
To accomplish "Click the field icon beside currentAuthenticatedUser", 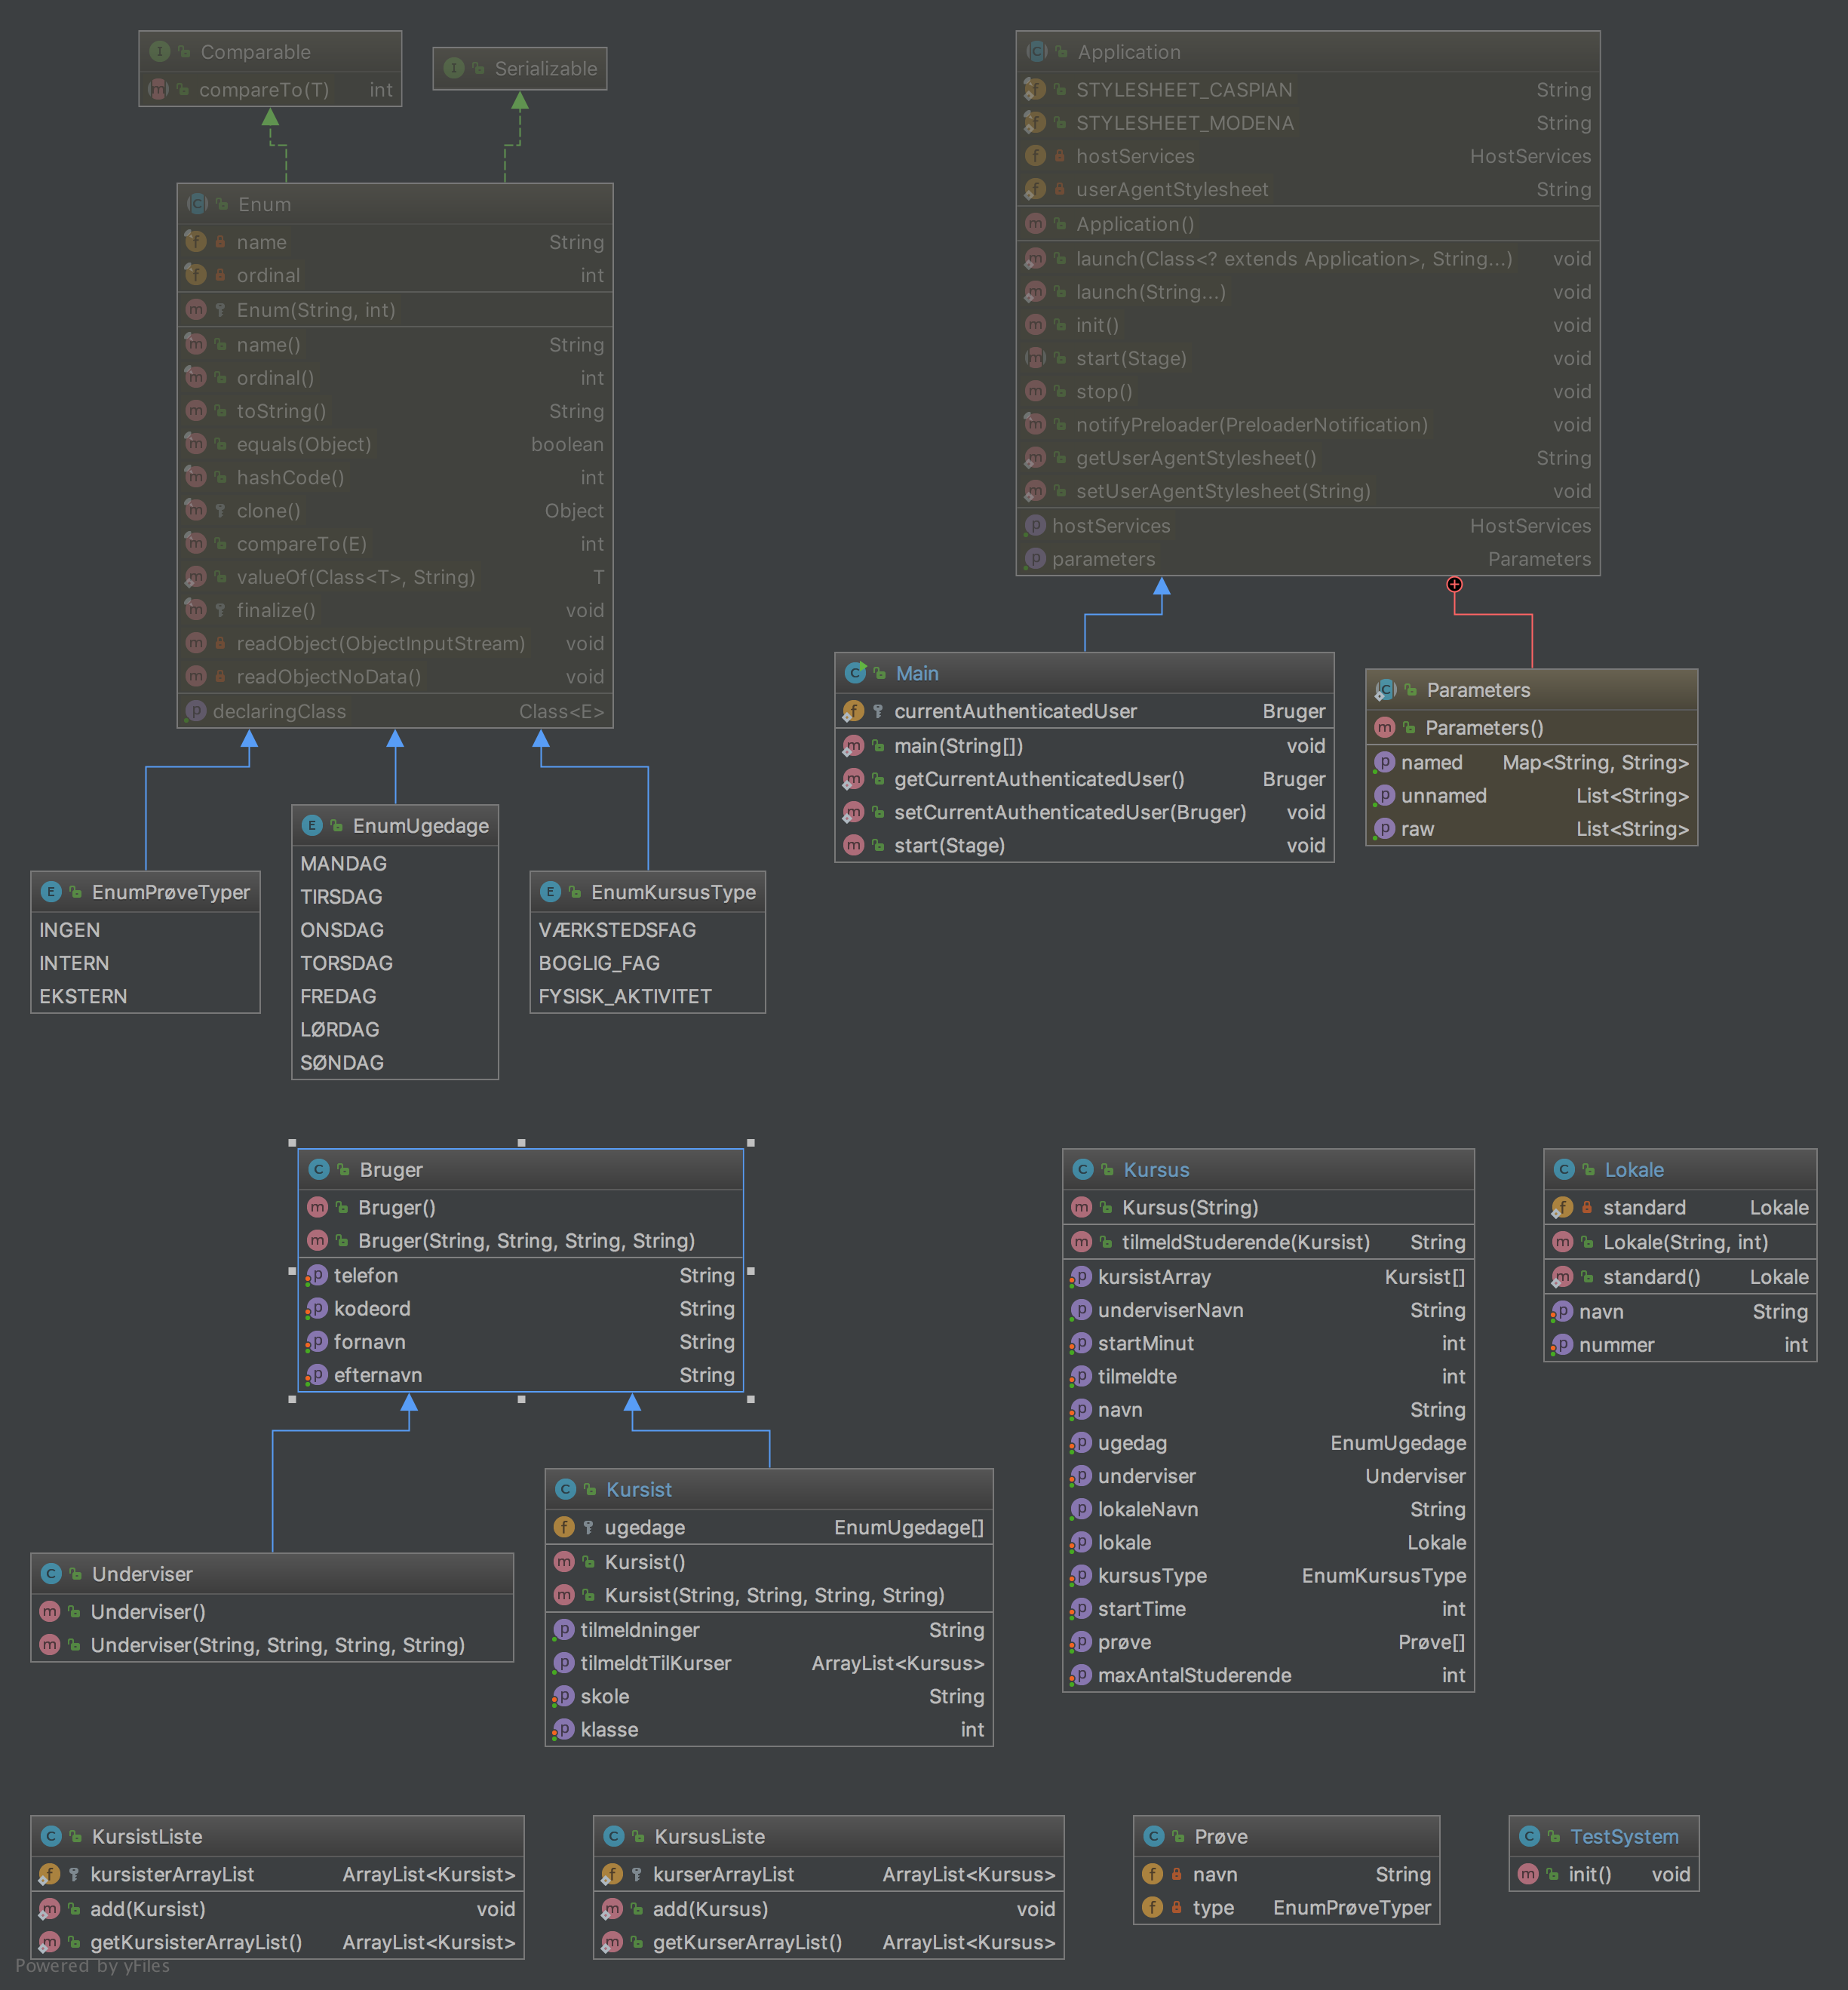I will coord(853,711).
